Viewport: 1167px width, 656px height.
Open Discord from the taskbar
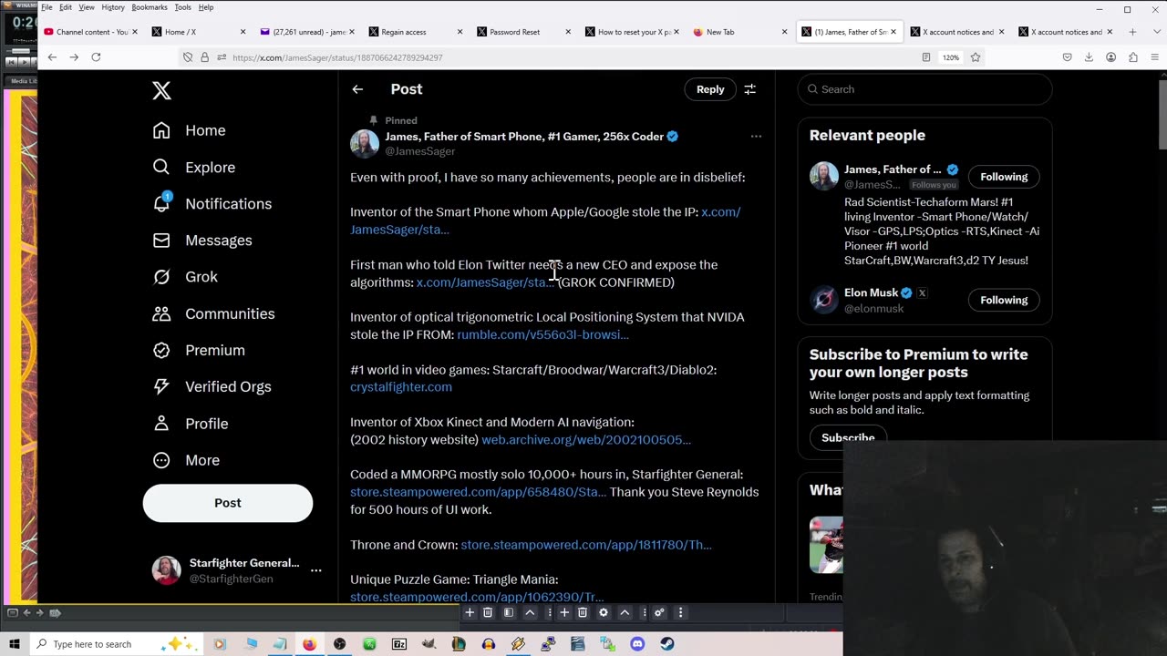click(637, 644)
